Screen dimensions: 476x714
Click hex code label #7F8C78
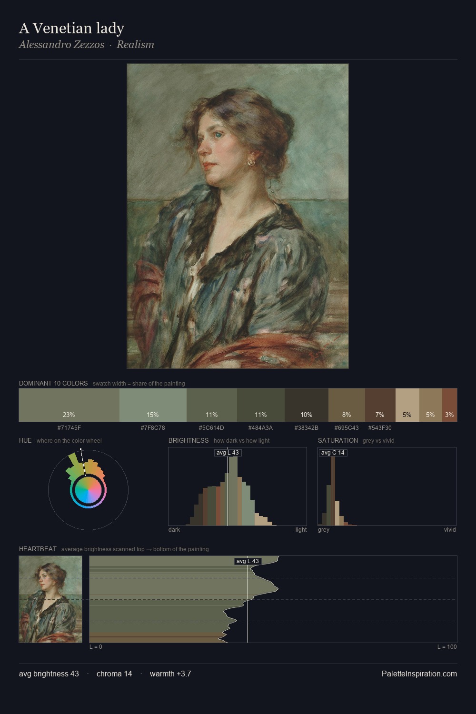(153, 428)
